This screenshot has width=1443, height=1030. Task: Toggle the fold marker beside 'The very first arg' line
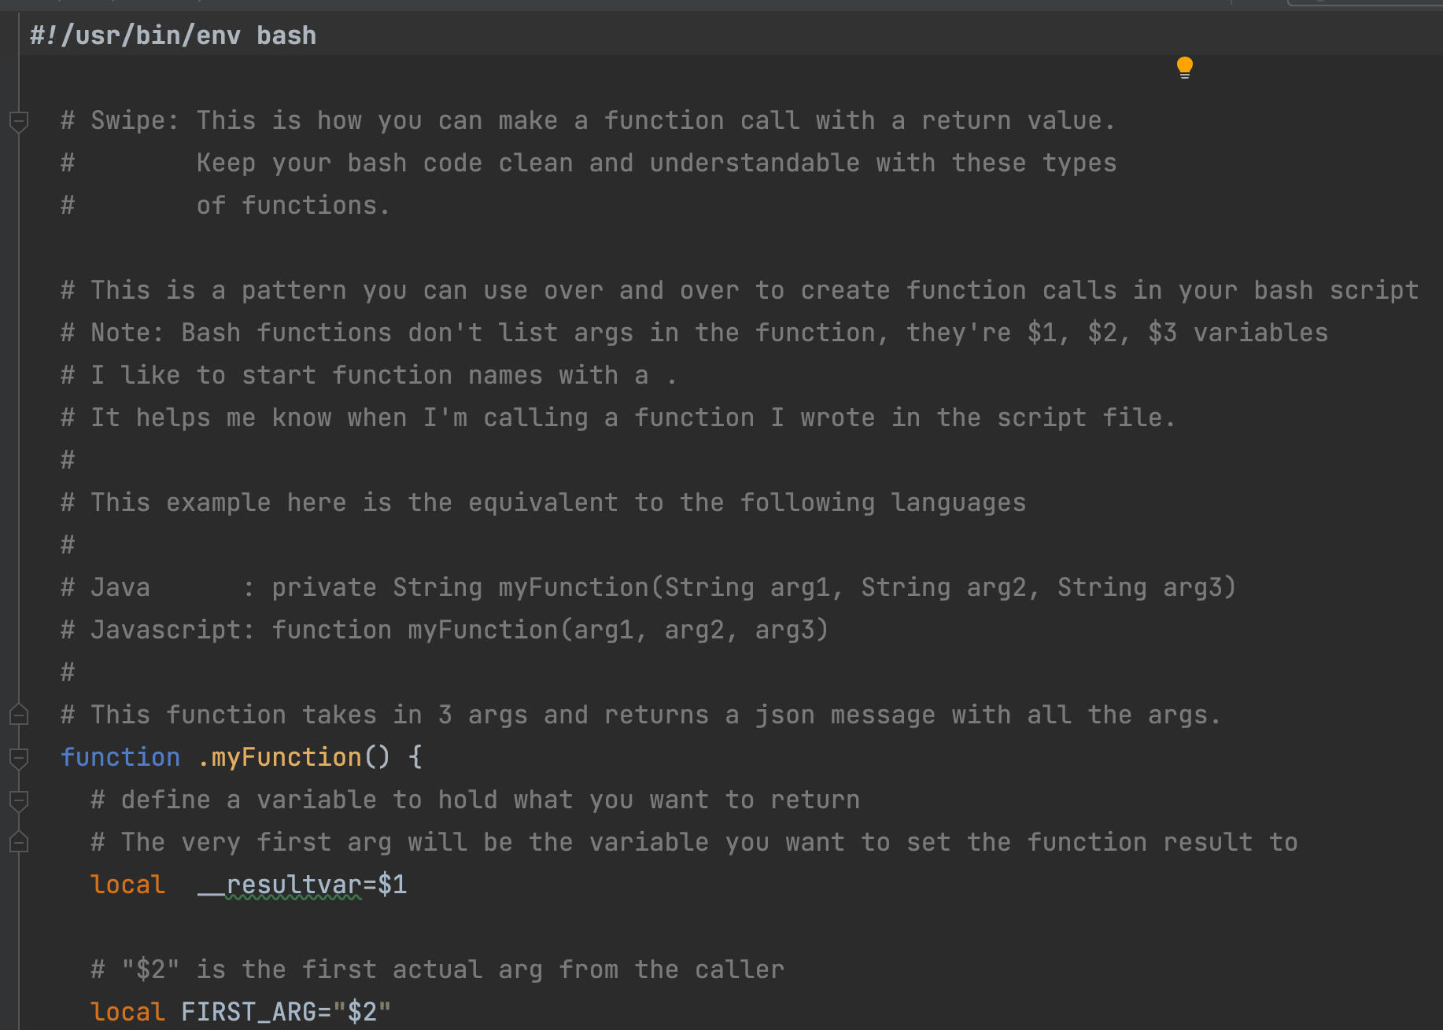[x=19, y=842]
